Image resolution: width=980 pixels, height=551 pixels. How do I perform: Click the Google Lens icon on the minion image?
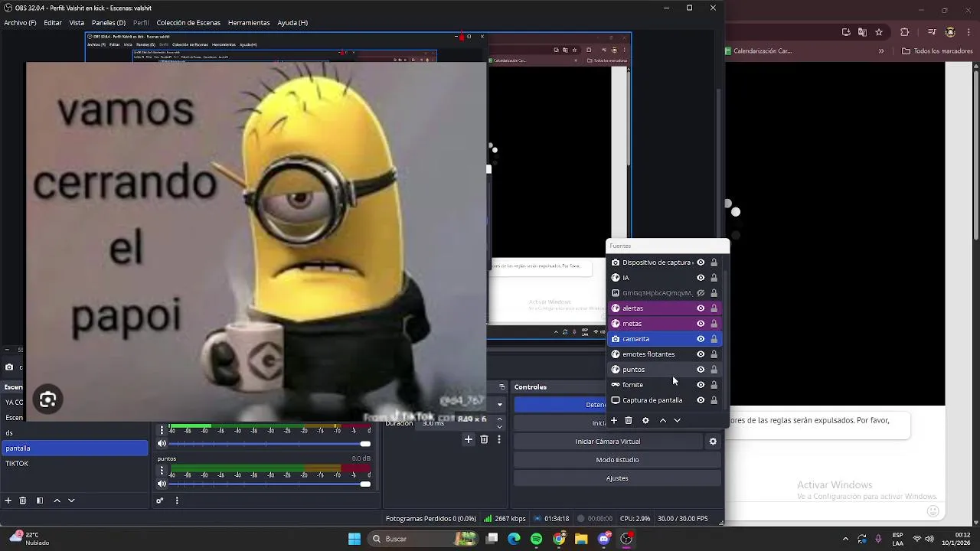click(x=47, y=399)
